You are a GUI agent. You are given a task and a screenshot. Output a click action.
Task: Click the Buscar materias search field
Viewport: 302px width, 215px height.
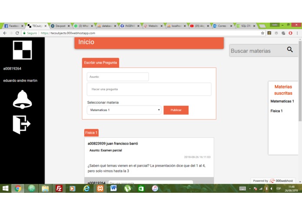click(258, 51)
